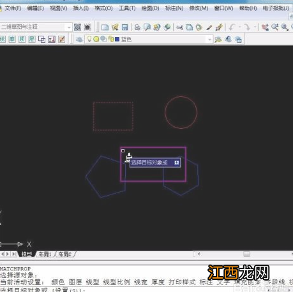Click the Match Properties brush icon in the toolbar
Image resolution: width=293 pixels, height=292 pixels.
209,27
